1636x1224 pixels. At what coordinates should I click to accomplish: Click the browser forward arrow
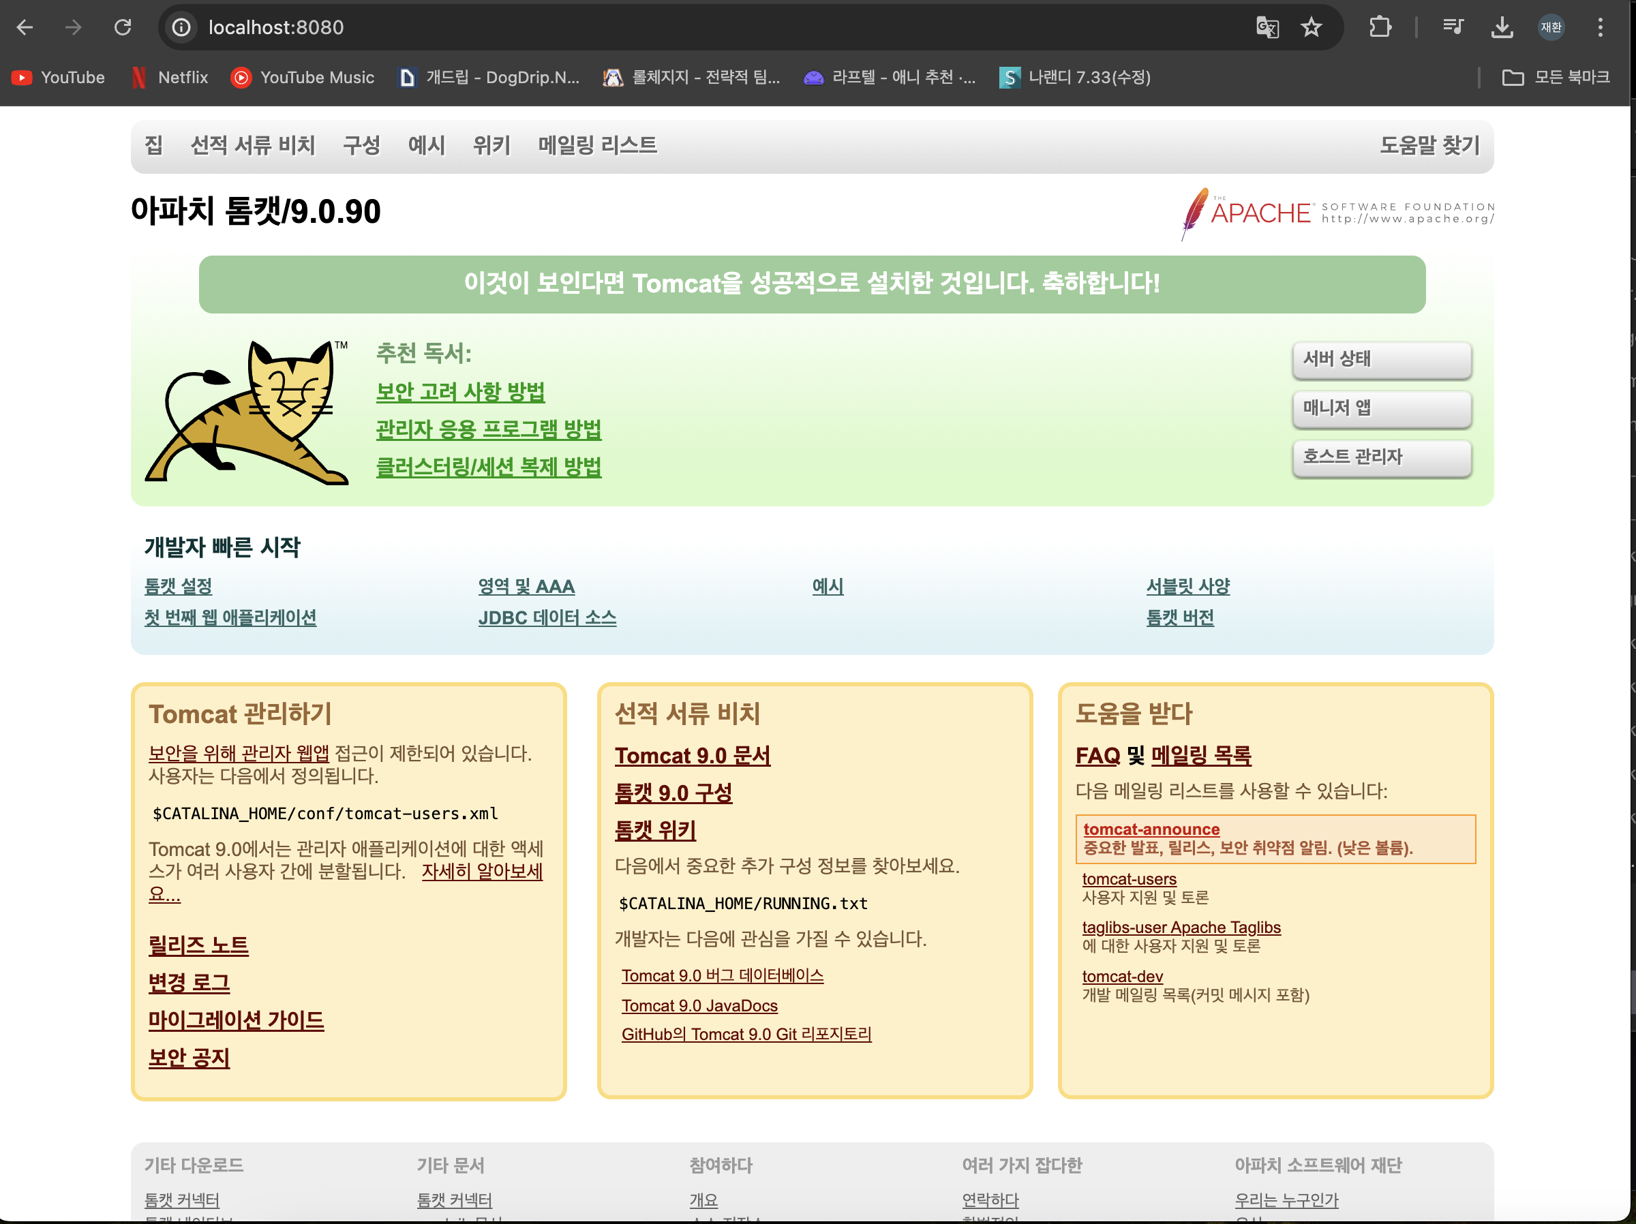pos(73,27)
